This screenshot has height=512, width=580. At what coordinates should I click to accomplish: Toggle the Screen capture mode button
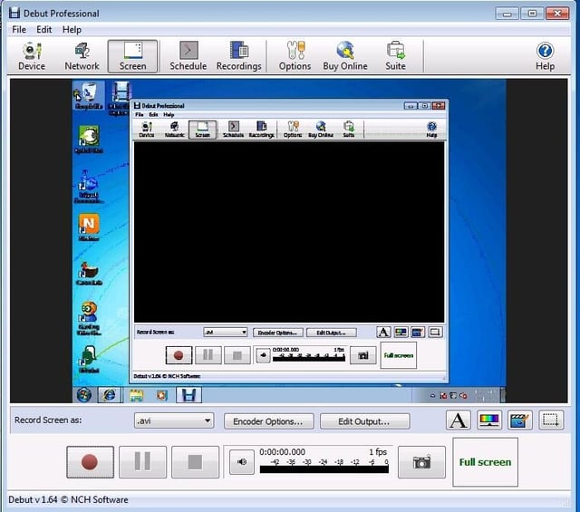pos(133,56)
